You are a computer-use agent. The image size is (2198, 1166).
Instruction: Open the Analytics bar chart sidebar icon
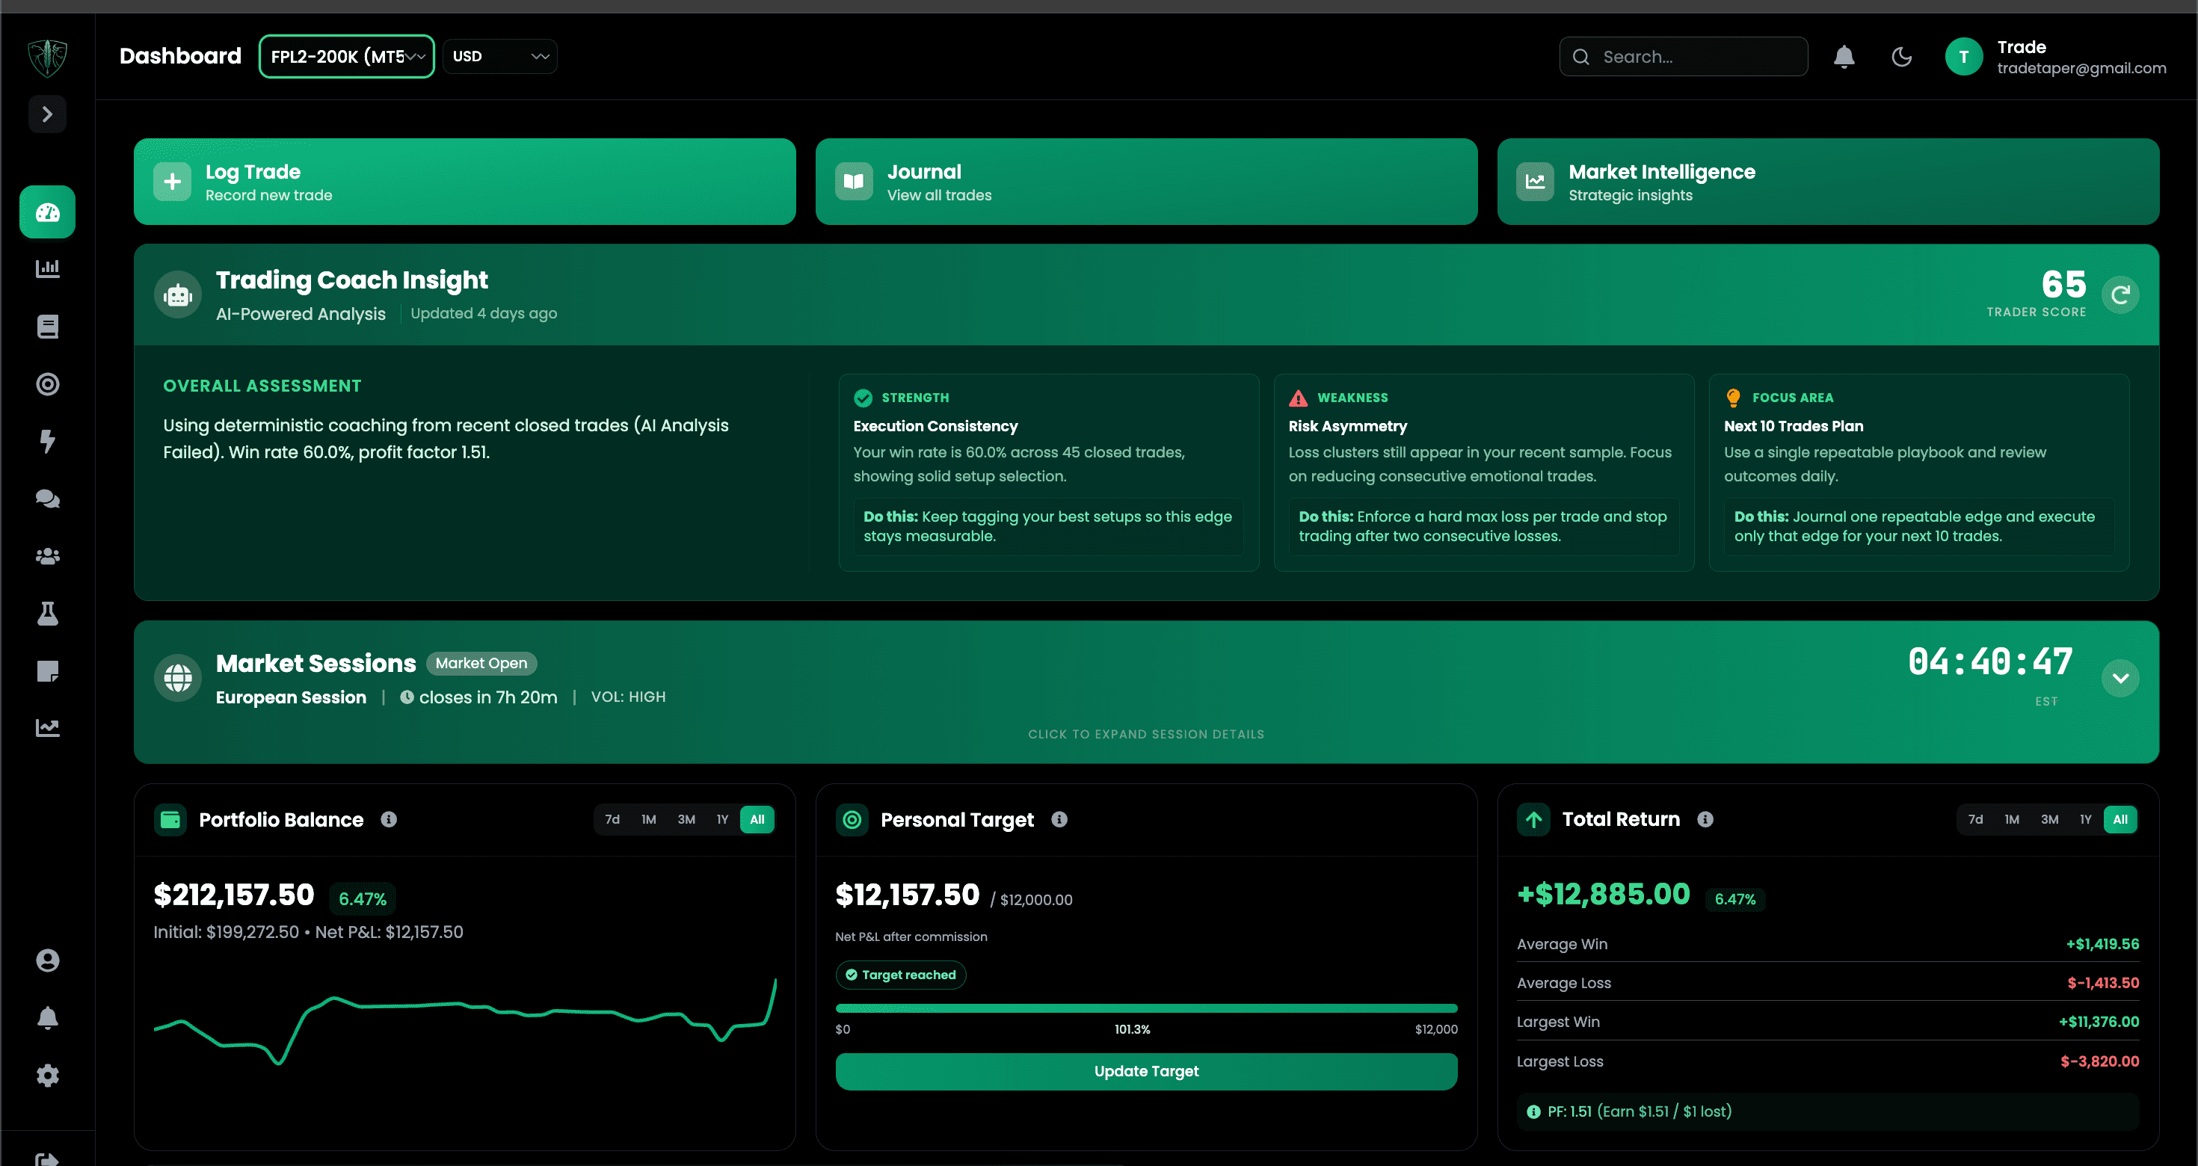[48, 268]
